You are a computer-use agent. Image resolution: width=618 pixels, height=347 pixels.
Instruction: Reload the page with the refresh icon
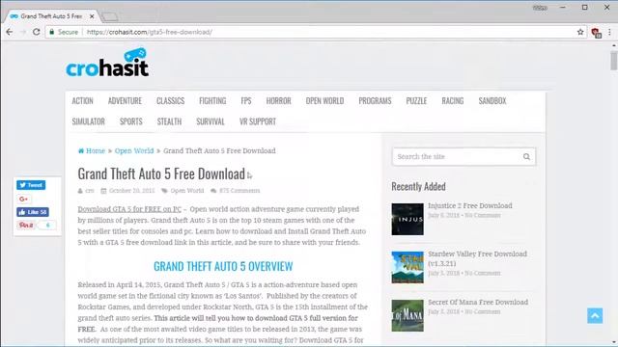(37, 32)
